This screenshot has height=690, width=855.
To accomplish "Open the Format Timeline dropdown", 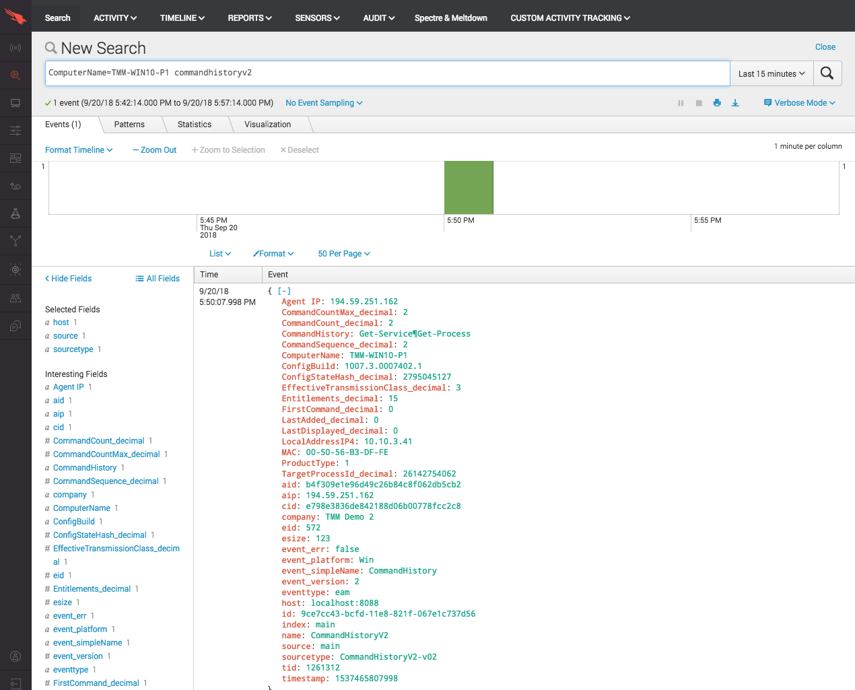I will click(x=79, y=150).
